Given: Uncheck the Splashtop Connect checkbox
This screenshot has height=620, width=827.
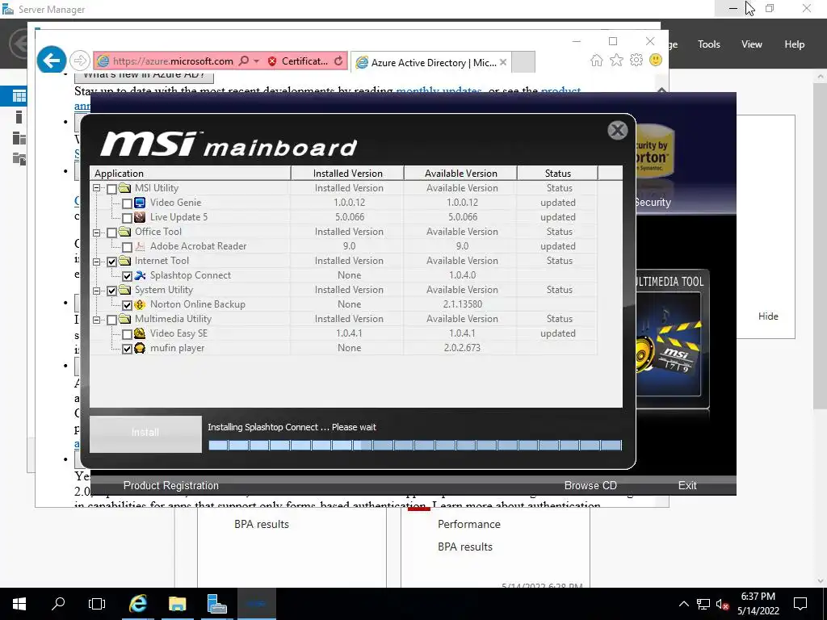Looking at the screenshot, I should click(x=127, y=276).
